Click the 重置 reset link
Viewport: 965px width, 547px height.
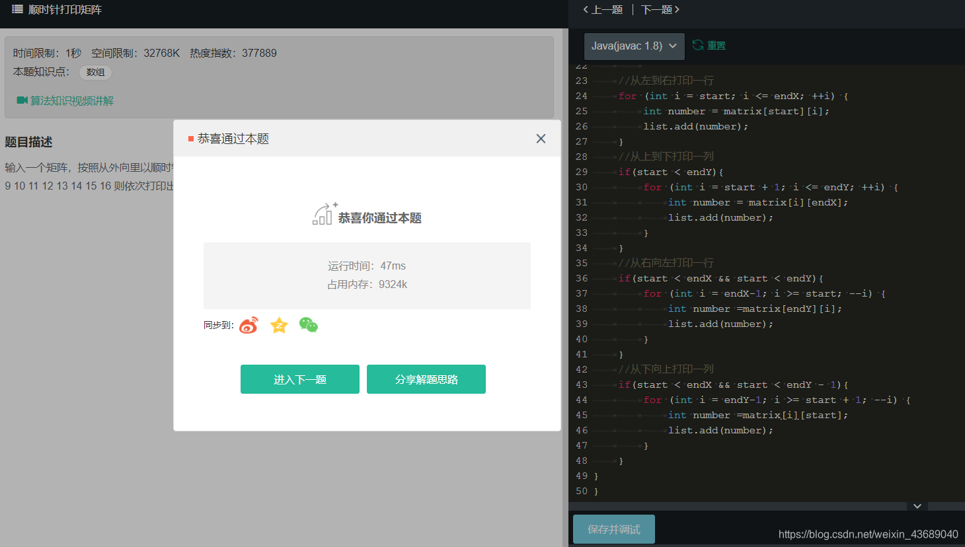click(716, 46)
